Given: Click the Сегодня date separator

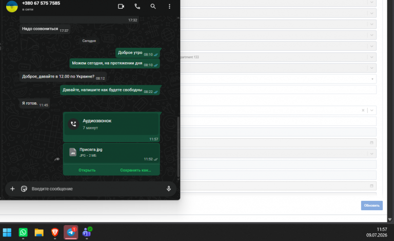Looking at the screenshot, I should 89,41.
